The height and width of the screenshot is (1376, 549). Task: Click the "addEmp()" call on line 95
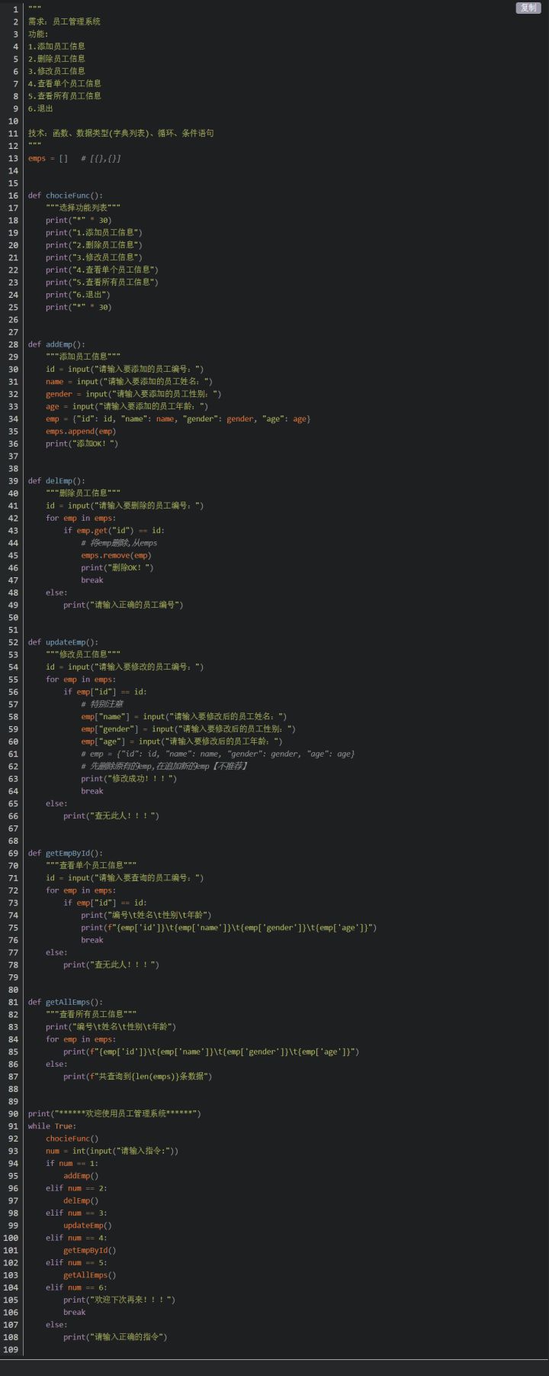click(x=81, y=1176)
